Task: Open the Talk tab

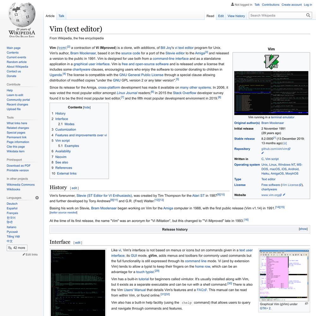Action: click(x=61, y=16)
